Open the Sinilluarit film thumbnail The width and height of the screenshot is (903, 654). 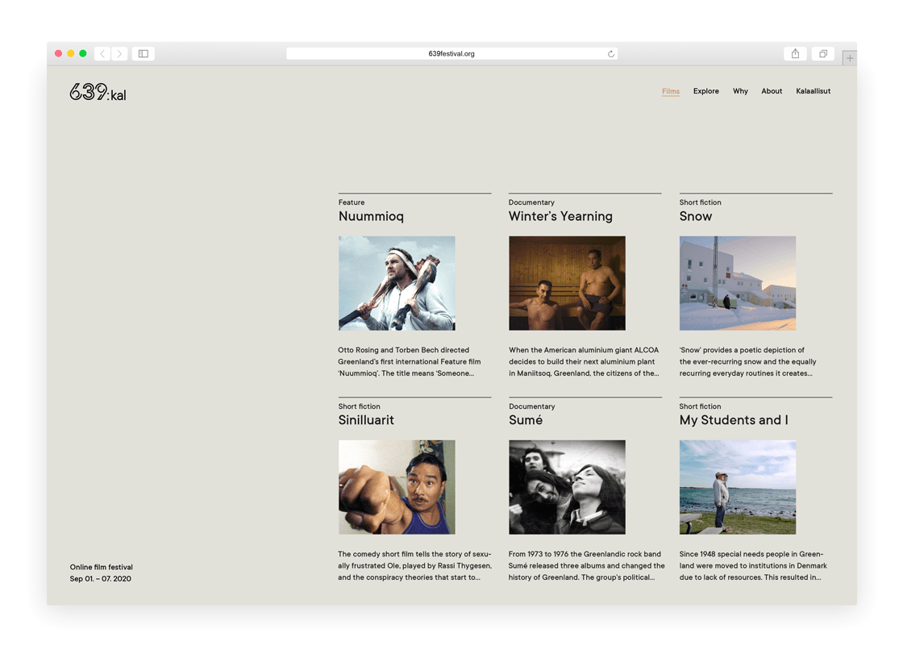tap(397, 487)
